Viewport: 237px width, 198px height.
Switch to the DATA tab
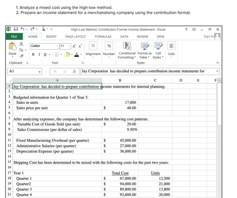coord(124,37)
